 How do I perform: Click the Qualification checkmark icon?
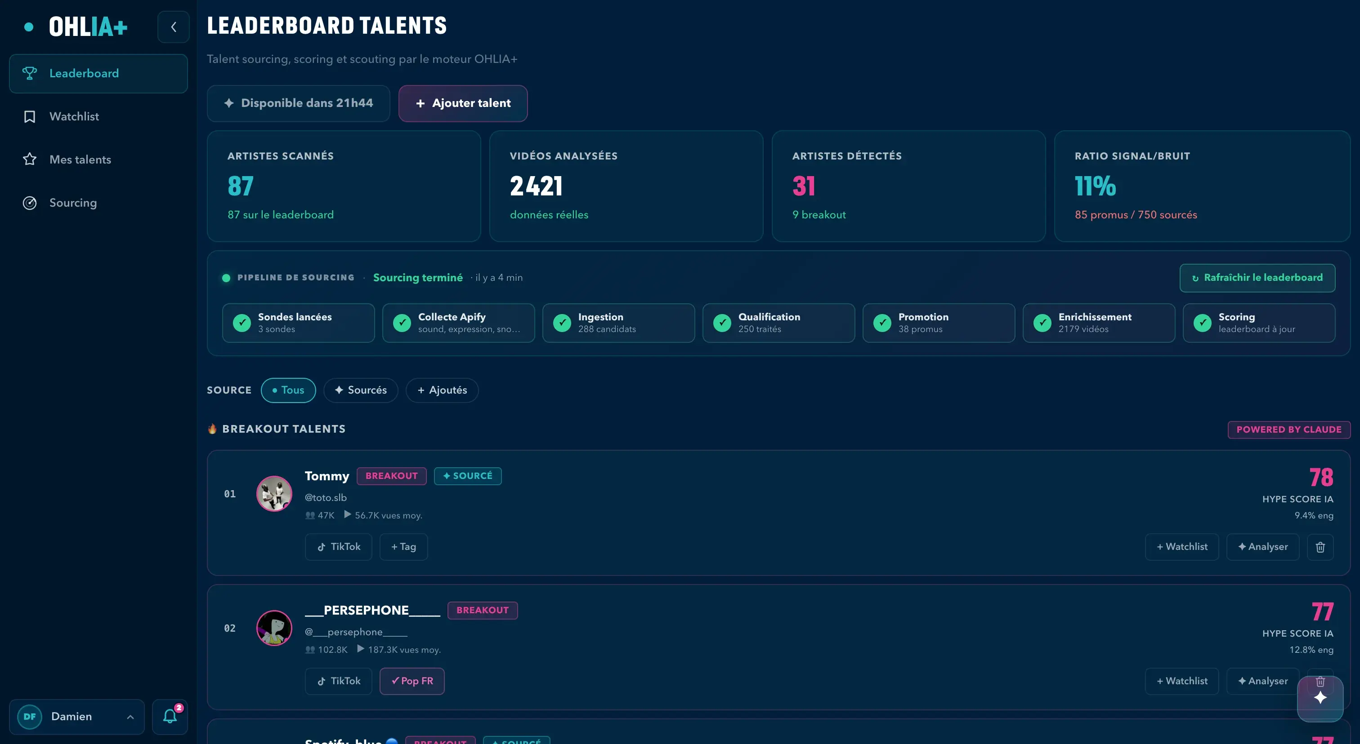click(722, 323)
